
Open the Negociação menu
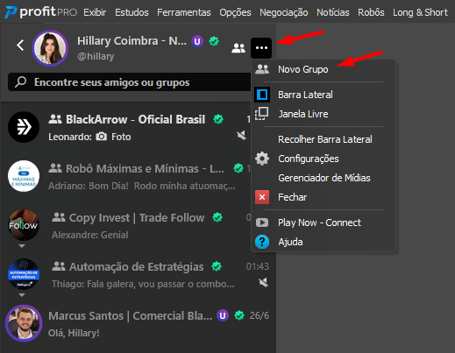(284, 12)
